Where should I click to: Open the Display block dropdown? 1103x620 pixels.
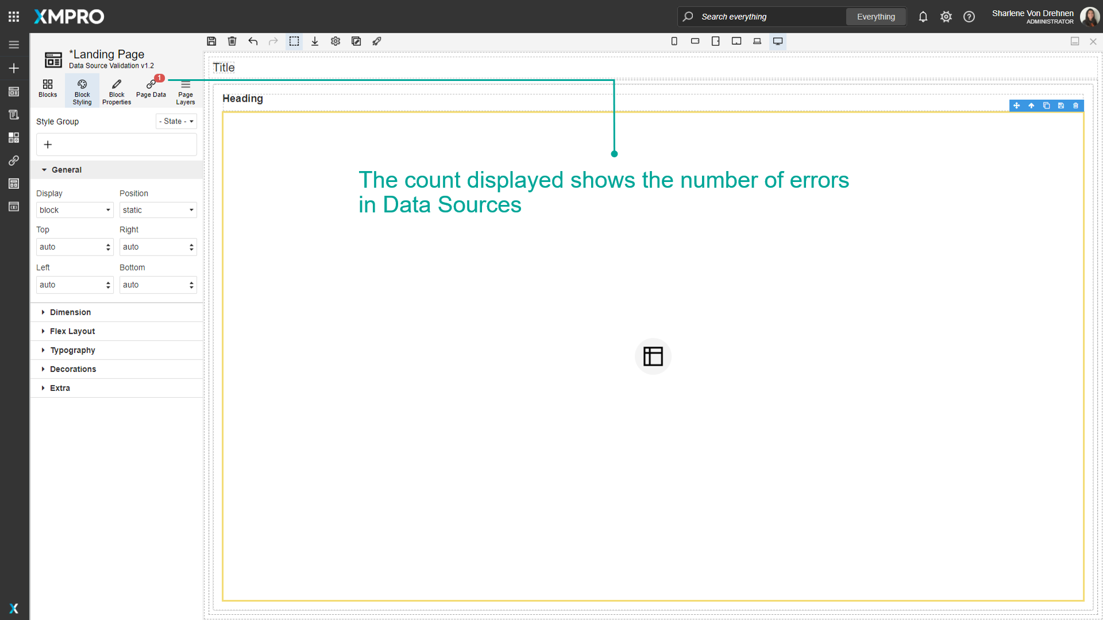coord(75,210)
